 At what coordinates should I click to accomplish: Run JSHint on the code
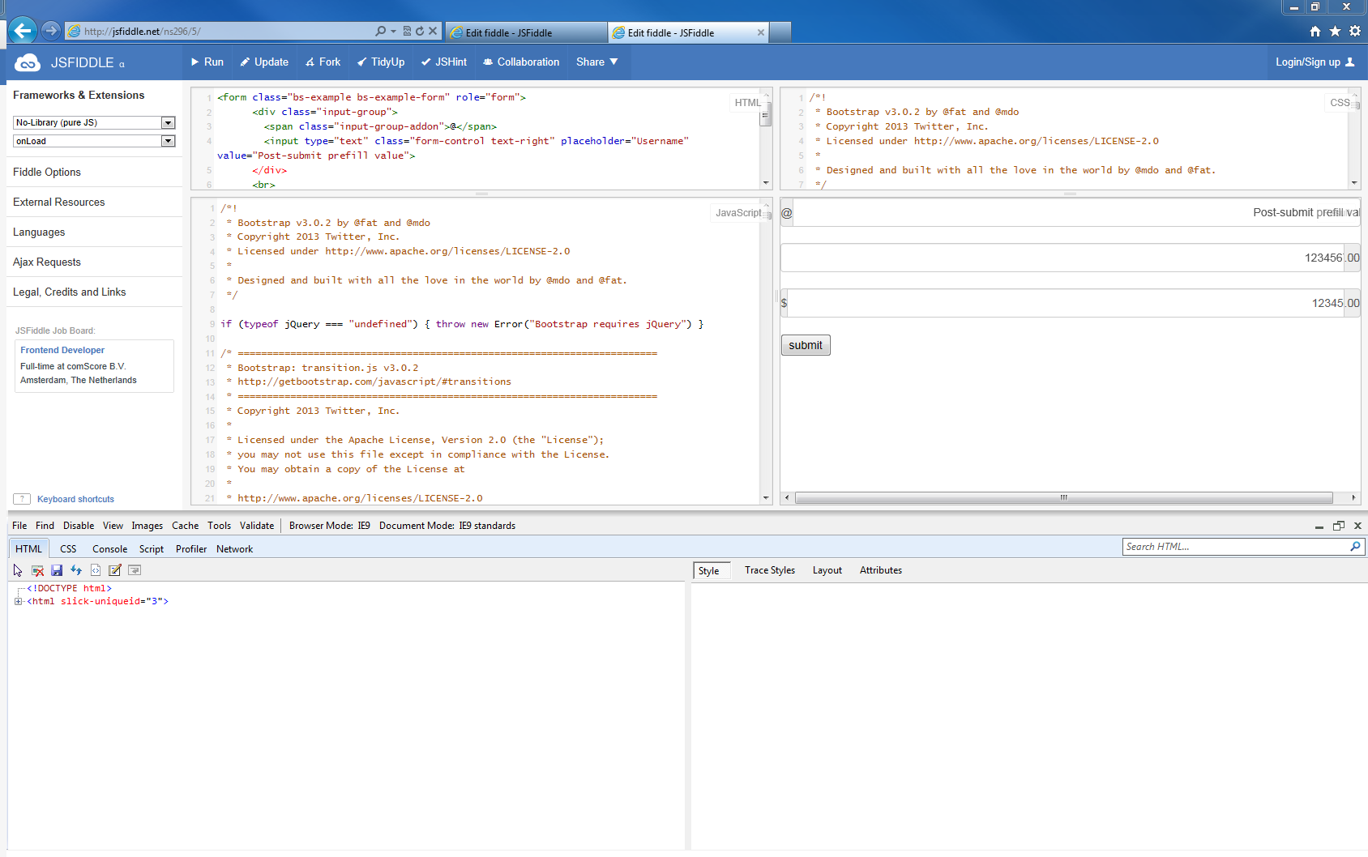click(x=444, y=62)
